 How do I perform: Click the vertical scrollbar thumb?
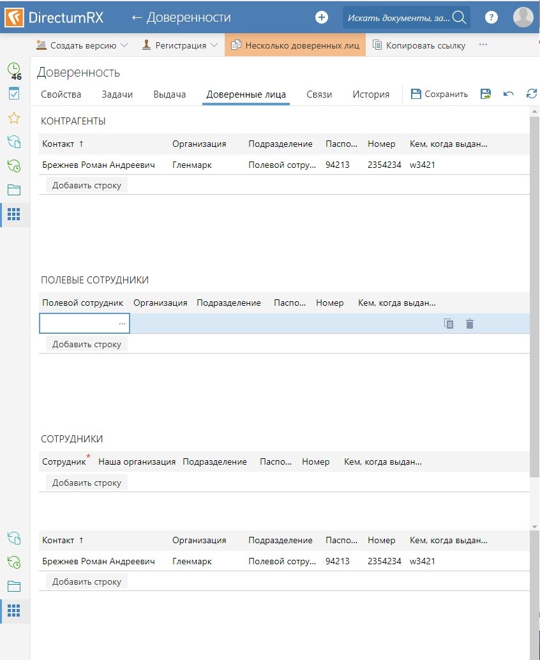pos(534,297)
